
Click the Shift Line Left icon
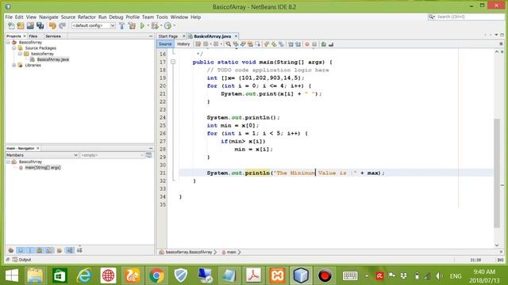[x=291, y=44]
